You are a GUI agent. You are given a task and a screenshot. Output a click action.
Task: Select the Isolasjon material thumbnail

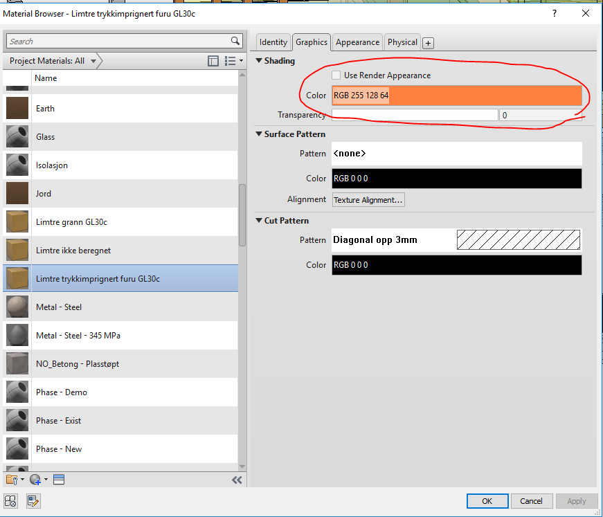tap(17, 165)
